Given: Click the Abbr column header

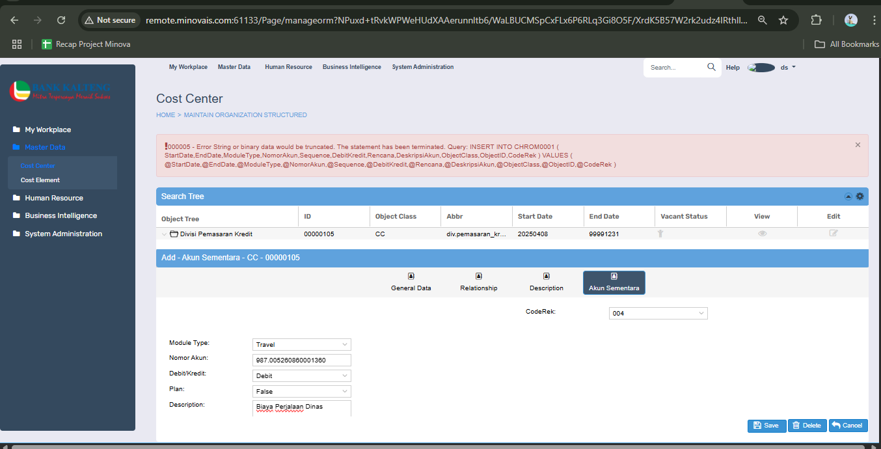Looking at the screenshot, I should [x=454, y=217].
